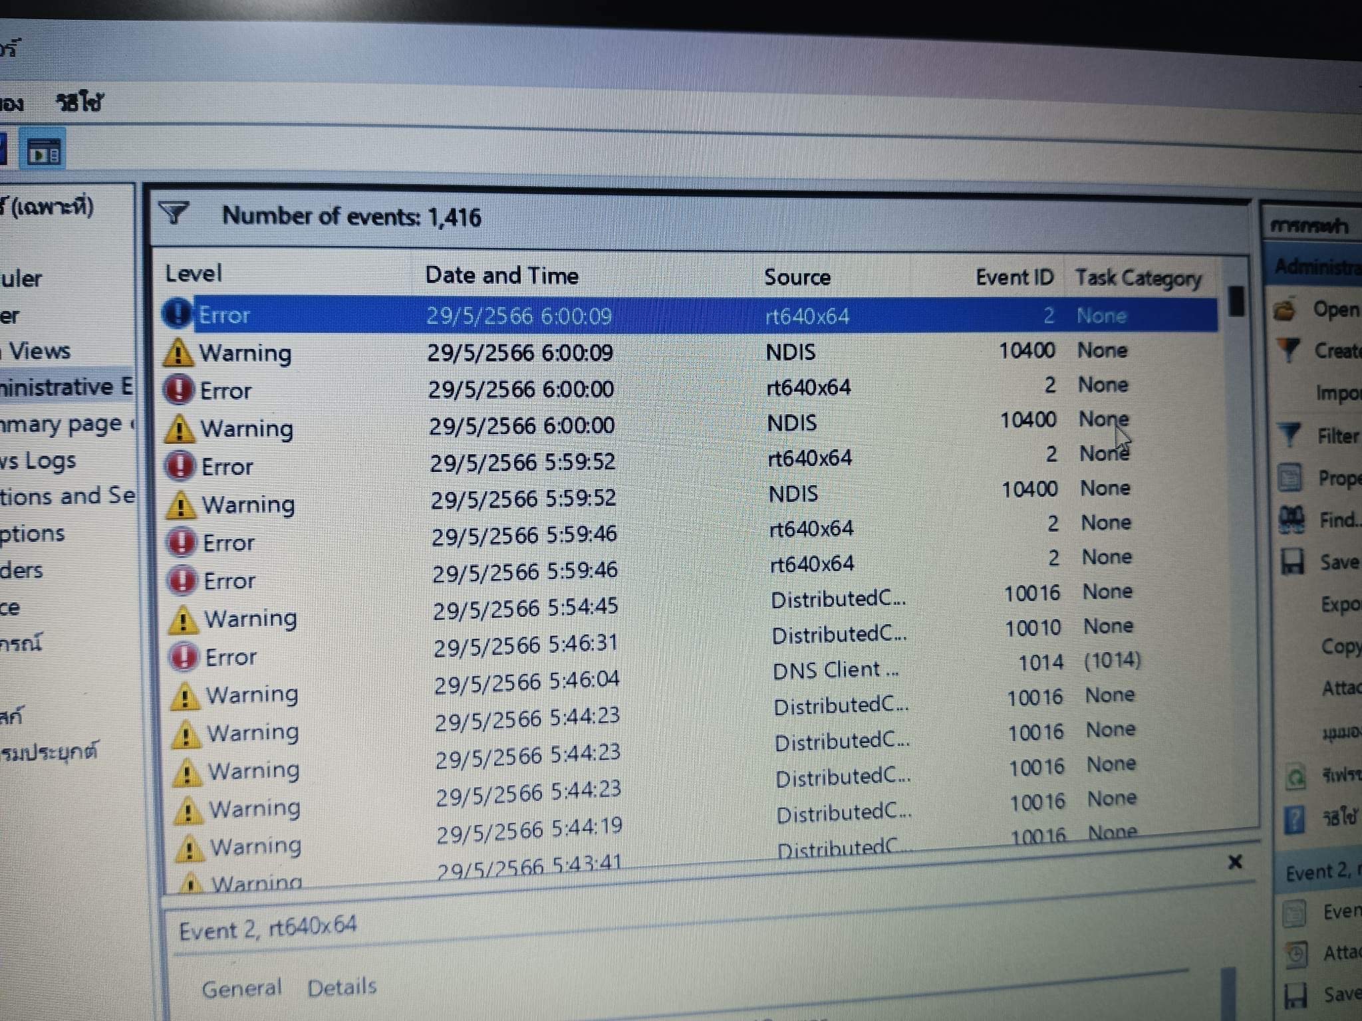Select the Windows Logs tree item
Image resolution: width=1362 pixels, height=1021 pixels.
click(38, 461)
